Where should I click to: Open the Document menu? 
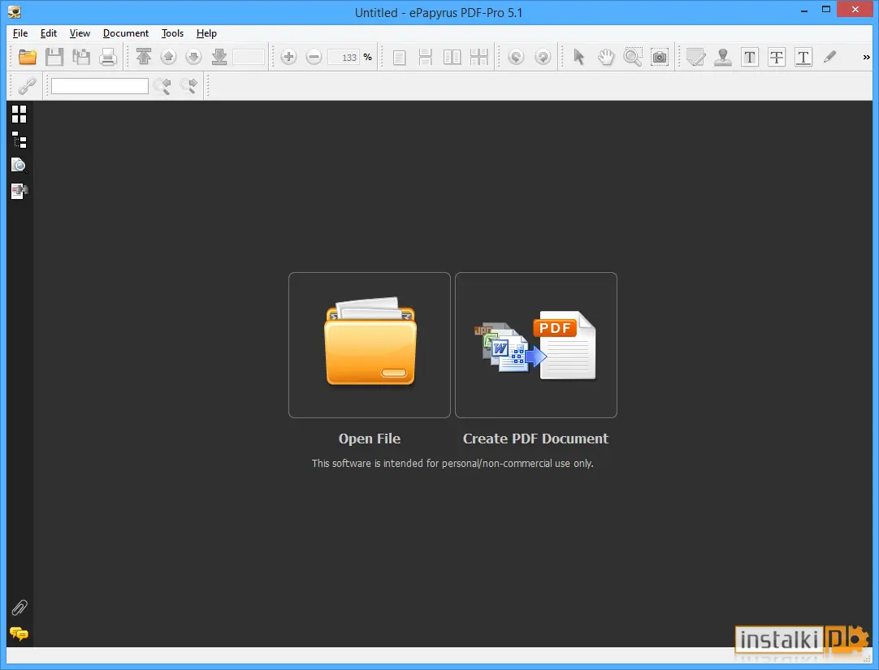[126, 33]
